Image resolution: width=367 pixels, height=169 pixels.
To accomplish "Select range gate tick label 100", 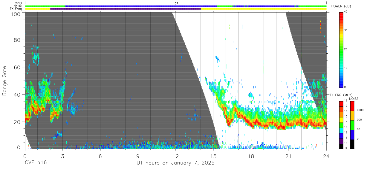I will pos(16,14).
